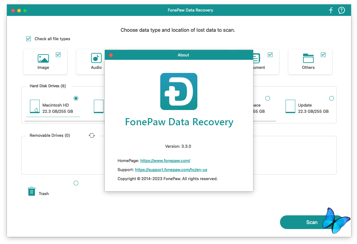Click the Image file type icon

click(x=43, y=58)
